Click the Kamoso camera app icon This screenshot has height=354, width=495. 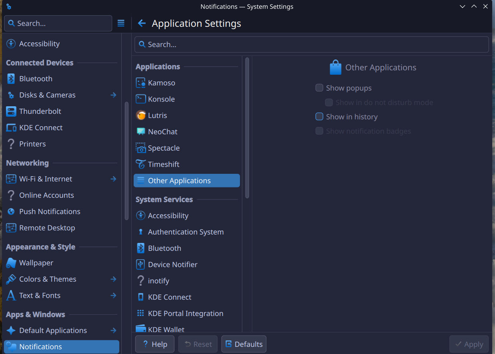tap(141, 83)
